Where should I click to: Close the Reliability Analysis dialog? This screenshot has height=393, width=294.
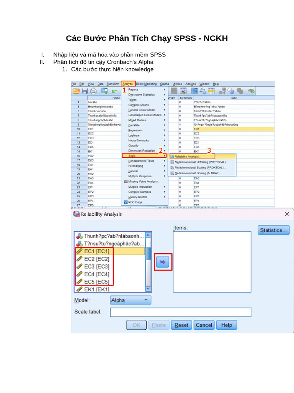[287, 214]
